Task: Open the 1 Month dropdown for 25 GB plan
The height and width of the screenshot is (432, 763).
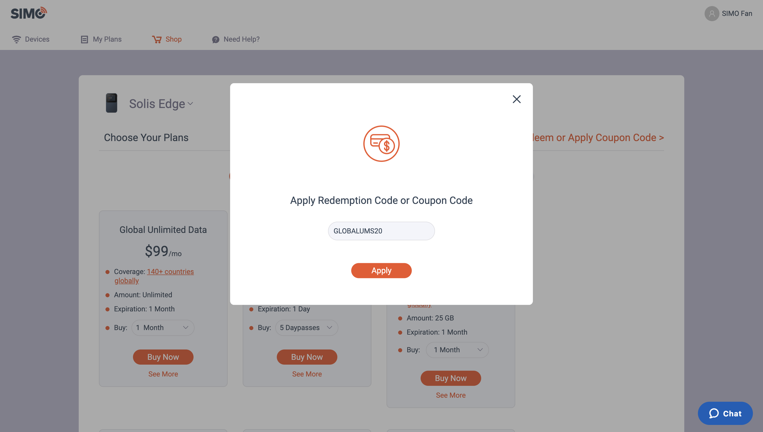Action: tap(457, 350)
